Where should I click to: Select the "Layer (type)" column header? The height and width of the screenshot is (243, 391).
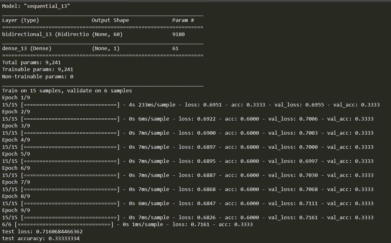[20, 20]
